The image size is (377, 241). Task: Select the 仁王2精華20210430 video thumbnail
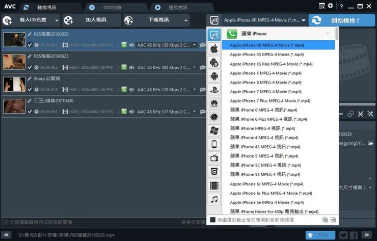click(14, 106)
